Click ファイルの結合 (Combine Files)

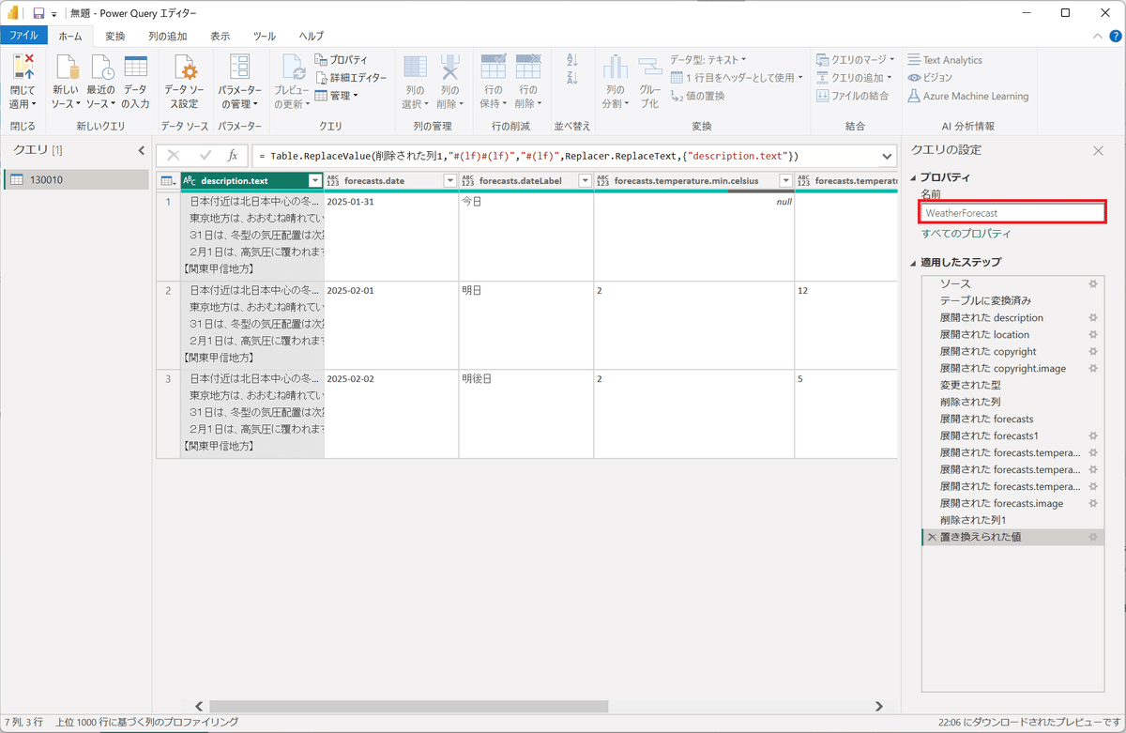pyautogui.click(x=852, y=96)
